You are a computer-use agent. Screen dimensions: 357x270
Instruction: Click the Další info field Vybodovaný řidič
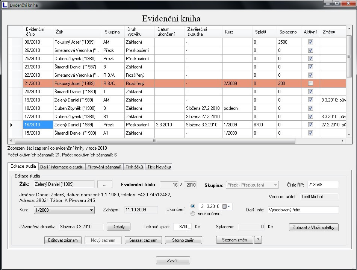click(x=303, y=210)
